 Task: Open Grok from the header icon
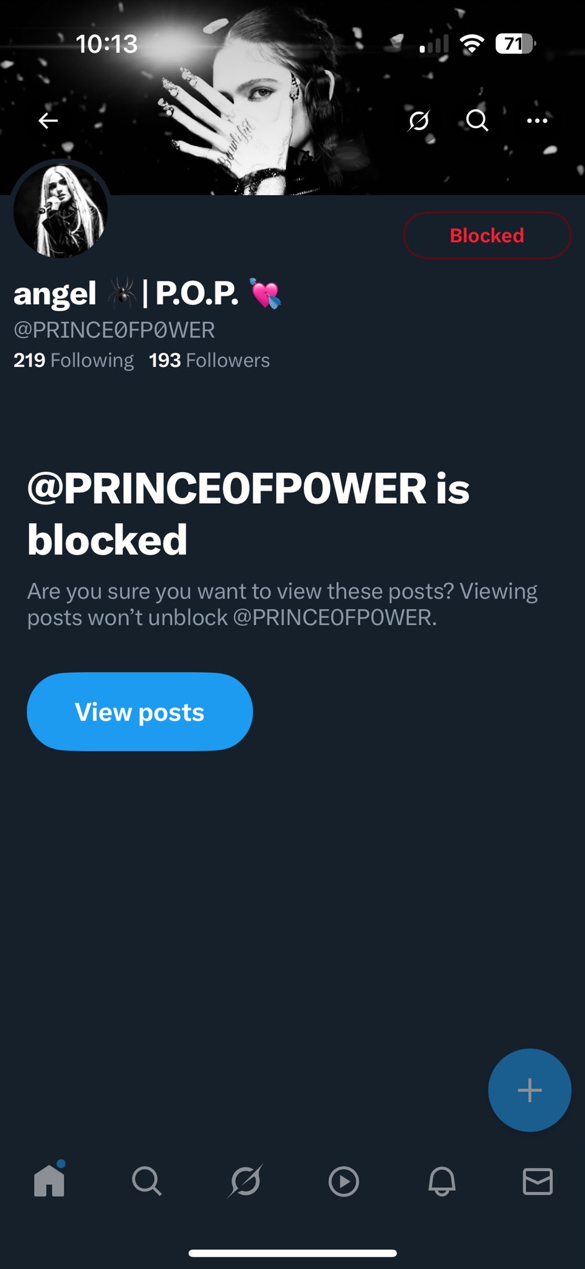(418, 120)
